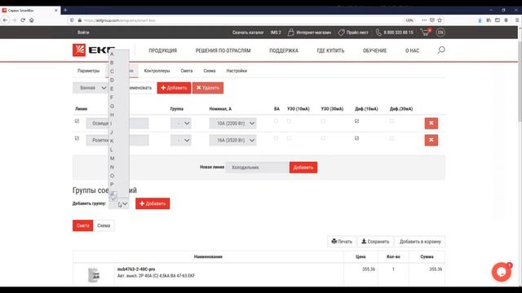Toggle the Освещение line checkbox
This screenshot has width=522, height=293.
coord(77,121)
